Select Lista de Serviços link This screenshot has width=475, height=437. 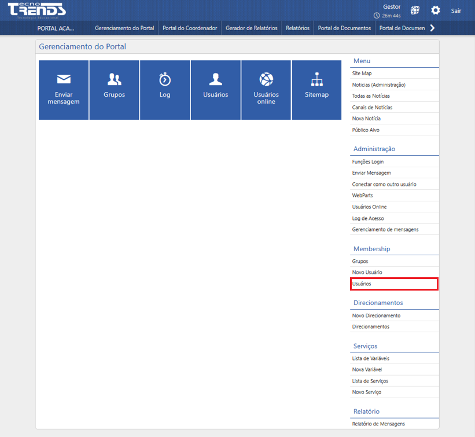pos(370,381)
